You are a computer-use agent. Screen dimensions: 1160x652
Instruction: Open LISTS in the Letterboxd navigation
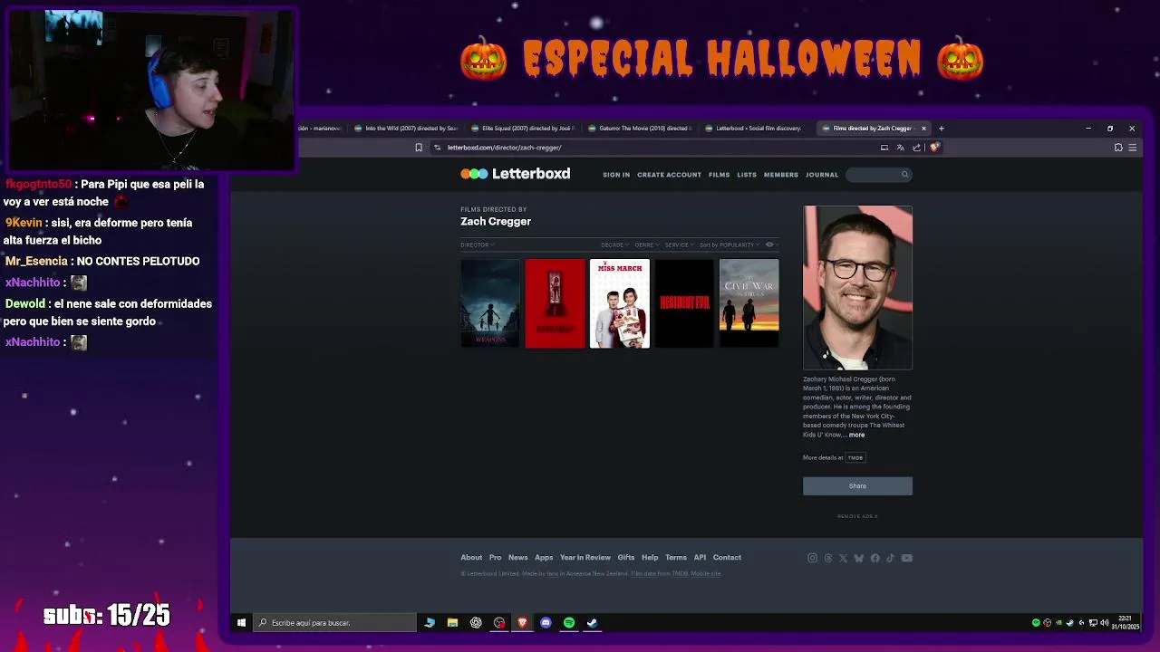747,175
